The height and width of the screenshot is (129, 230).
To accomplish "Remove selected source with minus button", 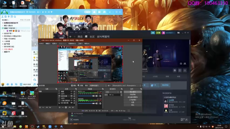I will click(x=63, y=107).
